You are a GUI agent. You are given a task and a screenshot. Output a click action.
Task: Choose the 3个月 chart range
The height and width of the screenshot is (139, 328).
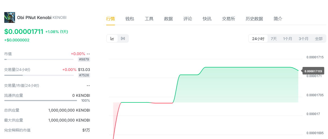304,39
